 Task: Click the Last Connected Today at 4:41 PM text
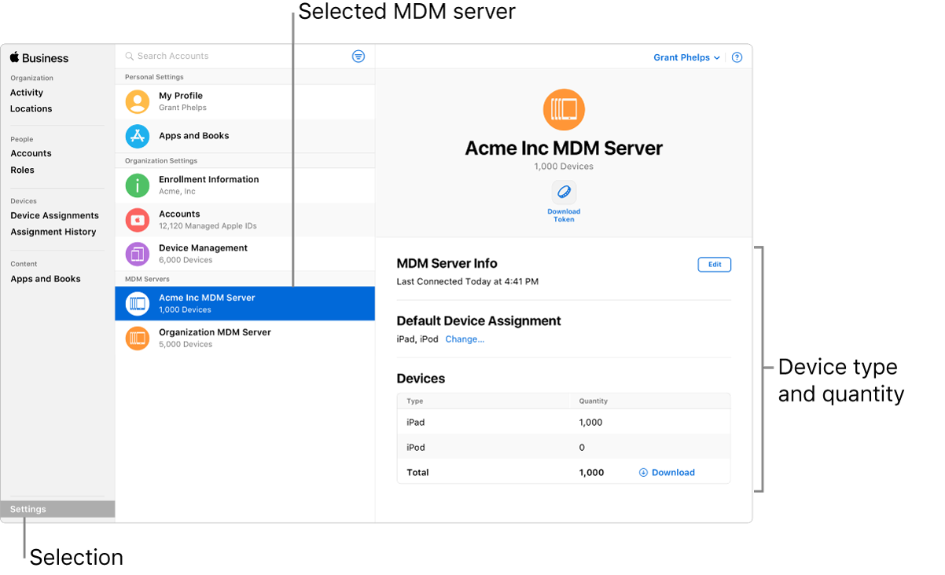click(468, 281)
